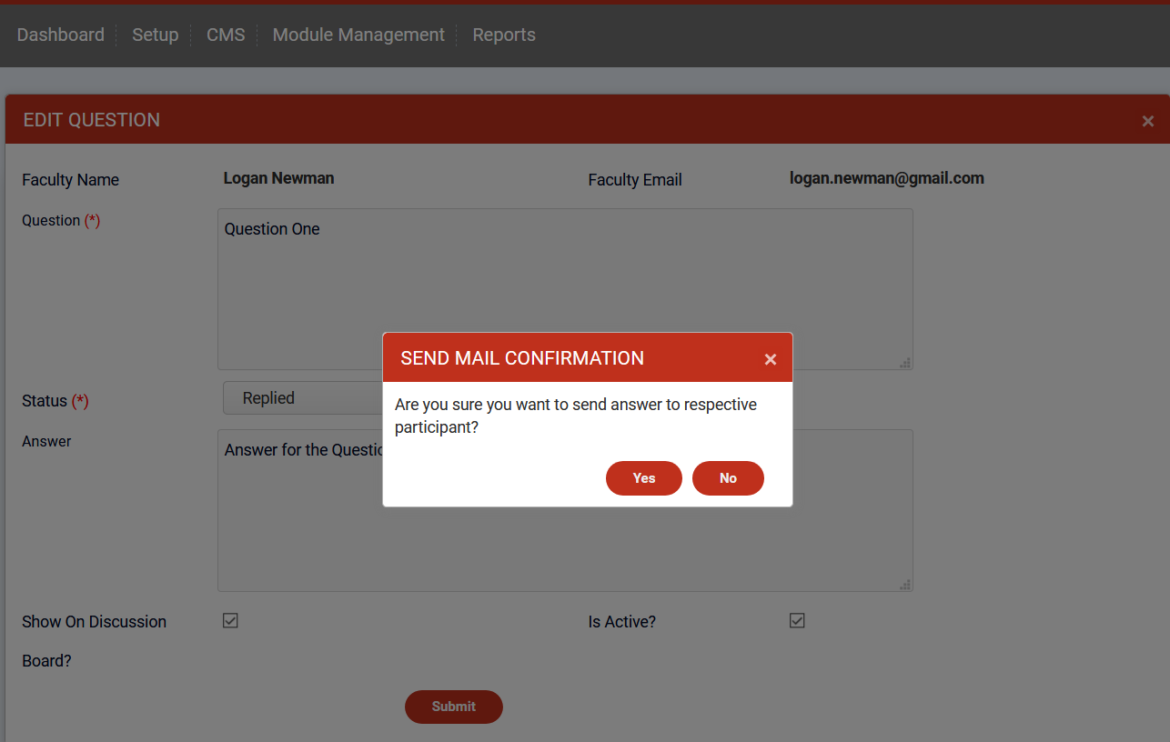Image resolution: width=1170 pixels, height=742 pixels.
Task: Select Module Management in navigation bar
Action: click(358, 35)
